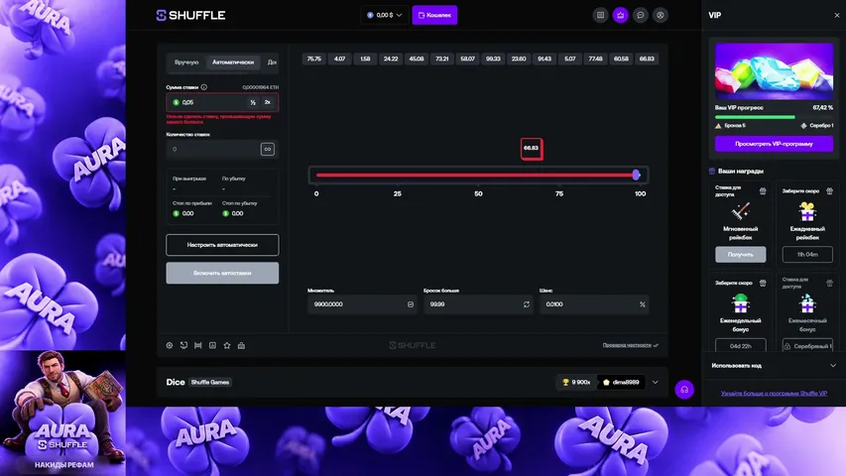This screenshot has width=846, height=476.
Task: Toggle the infinite bets button
Action: click(x=268, y=149)
